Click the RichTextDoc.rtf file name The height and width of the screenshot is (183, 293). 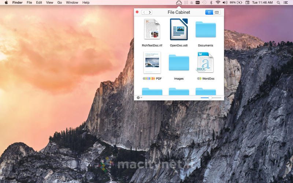click(x=152, y=45)
